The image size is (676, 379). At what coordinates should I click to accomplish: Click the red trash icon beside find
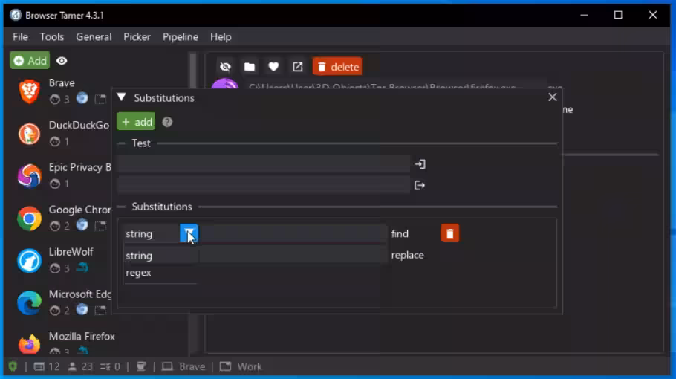pos(449,233)
